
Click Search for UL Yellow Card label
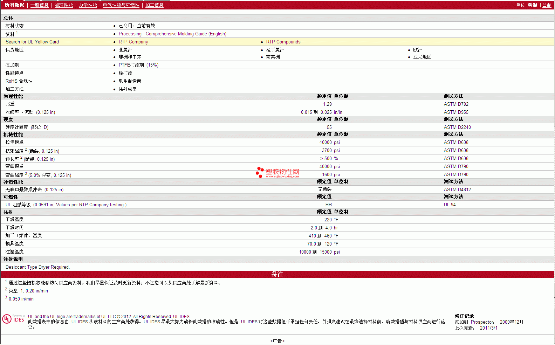point(32,42)
